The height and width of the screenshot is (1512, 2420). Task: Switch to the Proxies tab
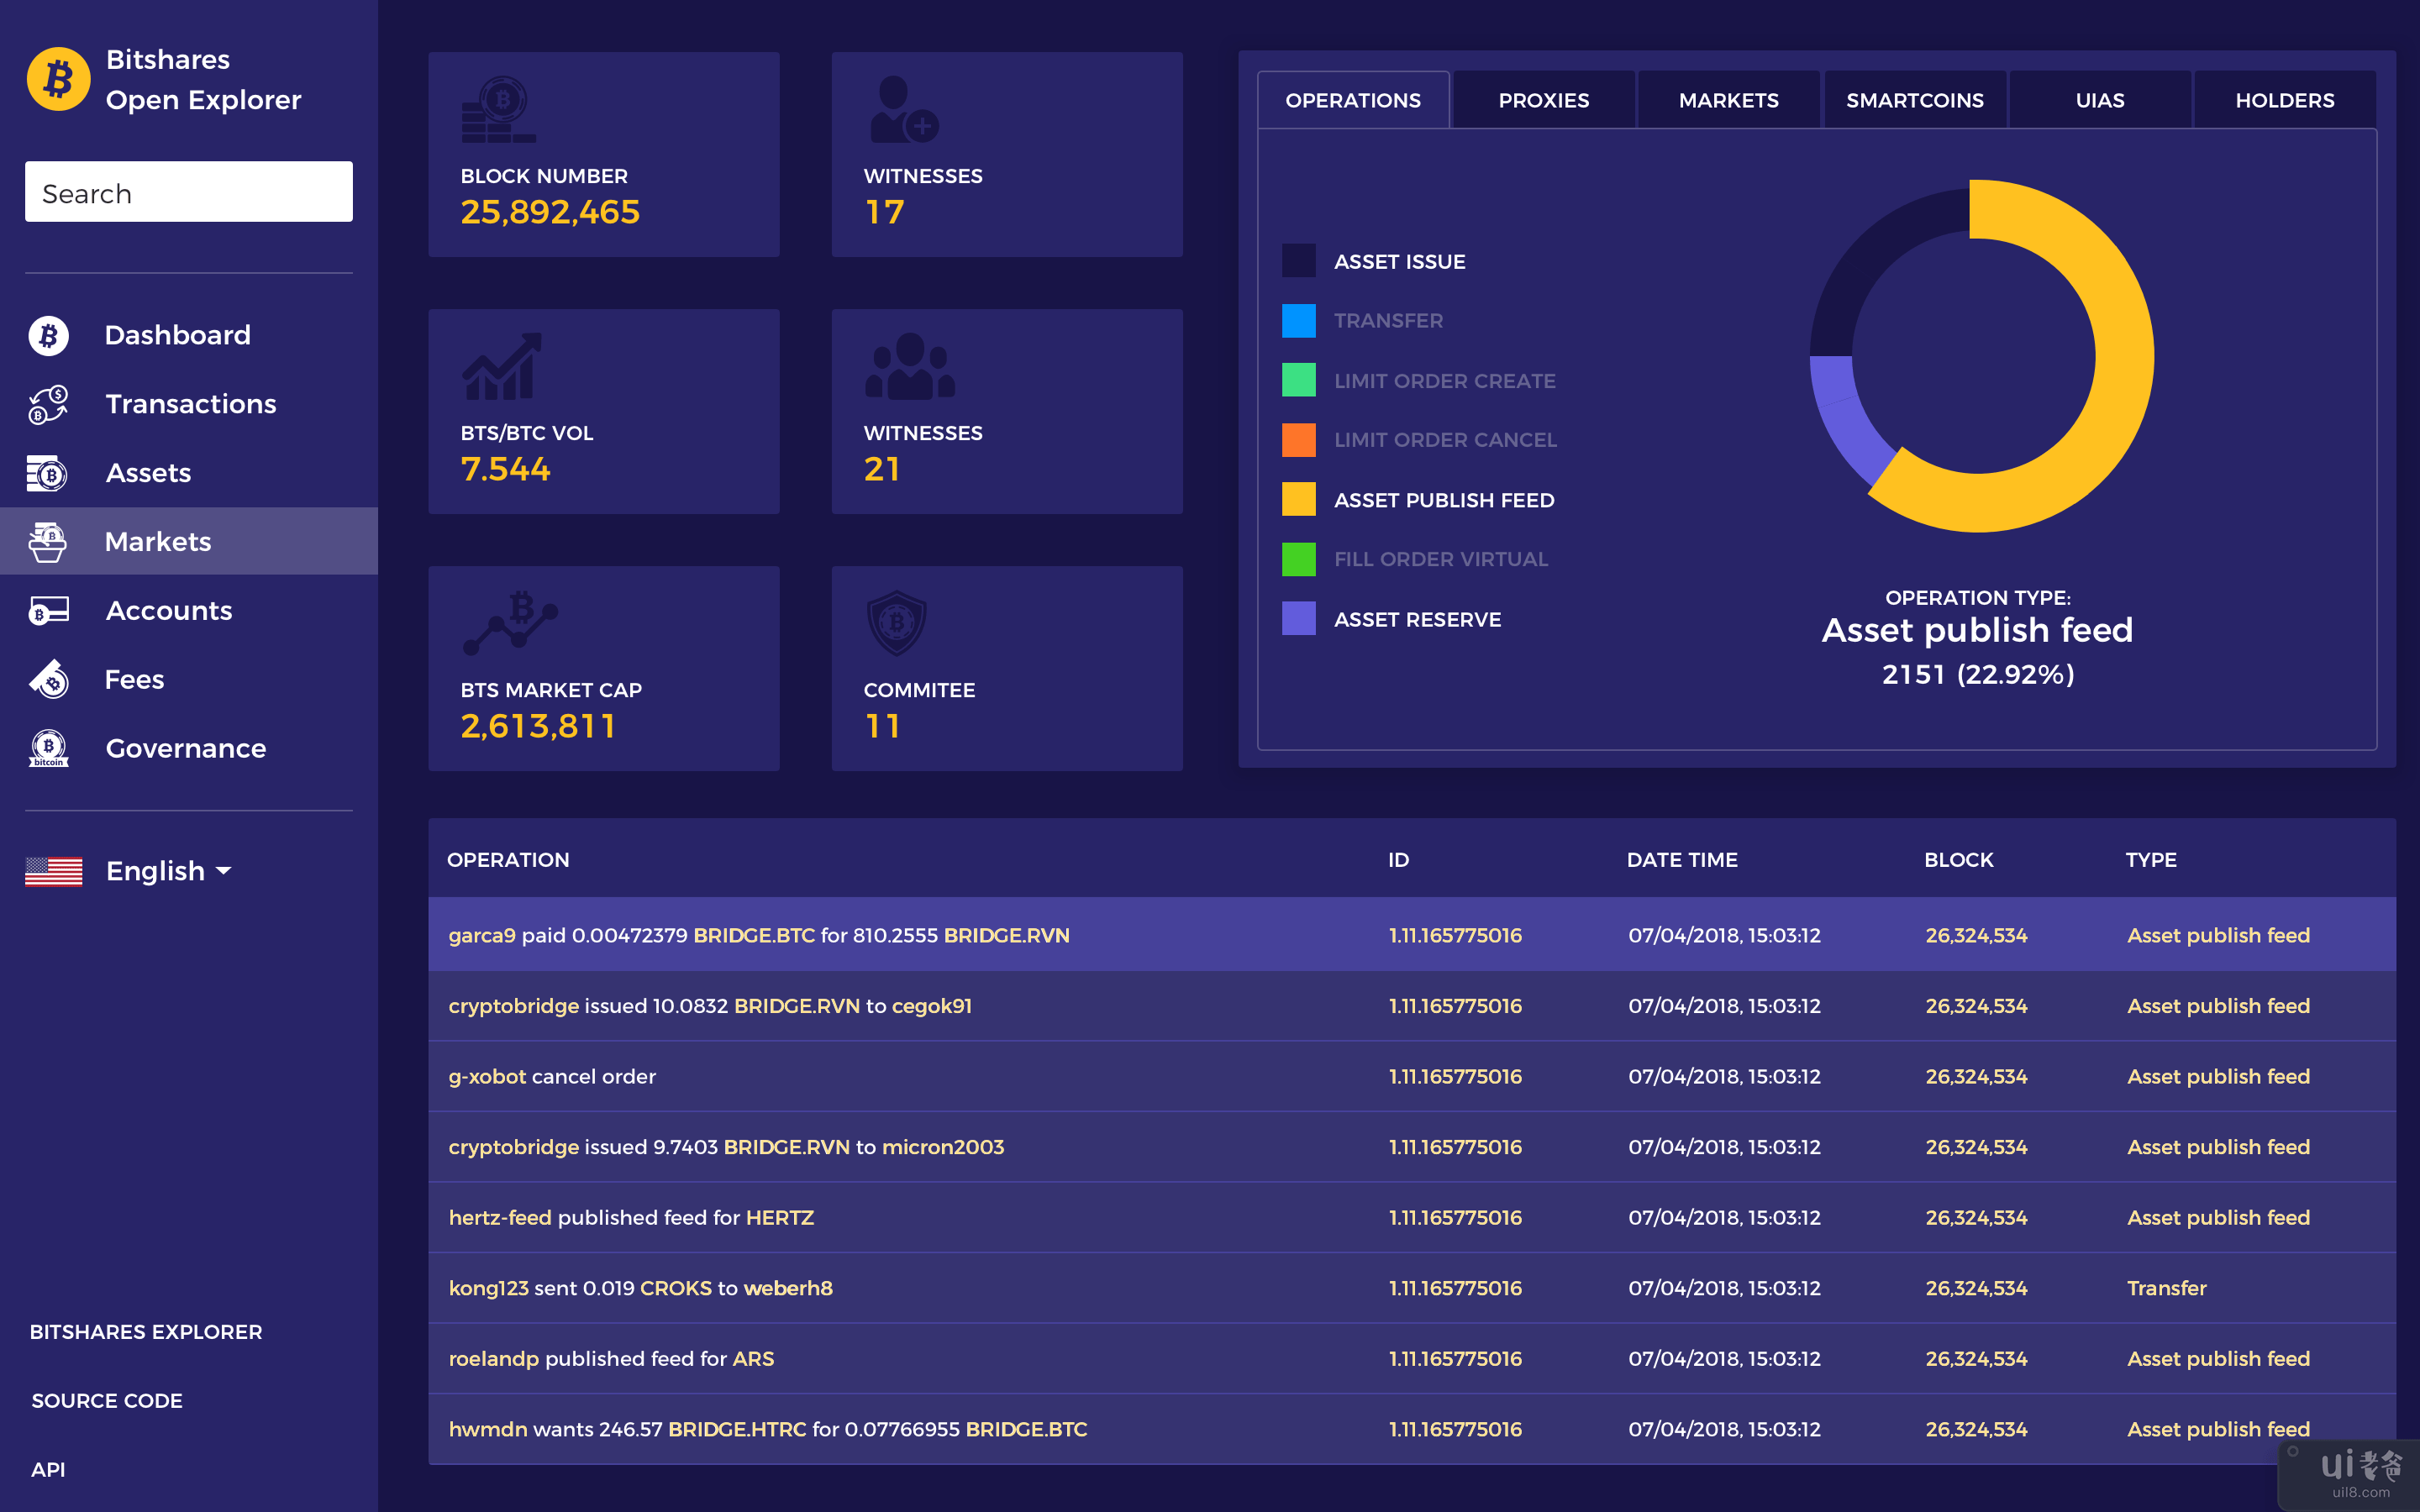point(1543,100)
